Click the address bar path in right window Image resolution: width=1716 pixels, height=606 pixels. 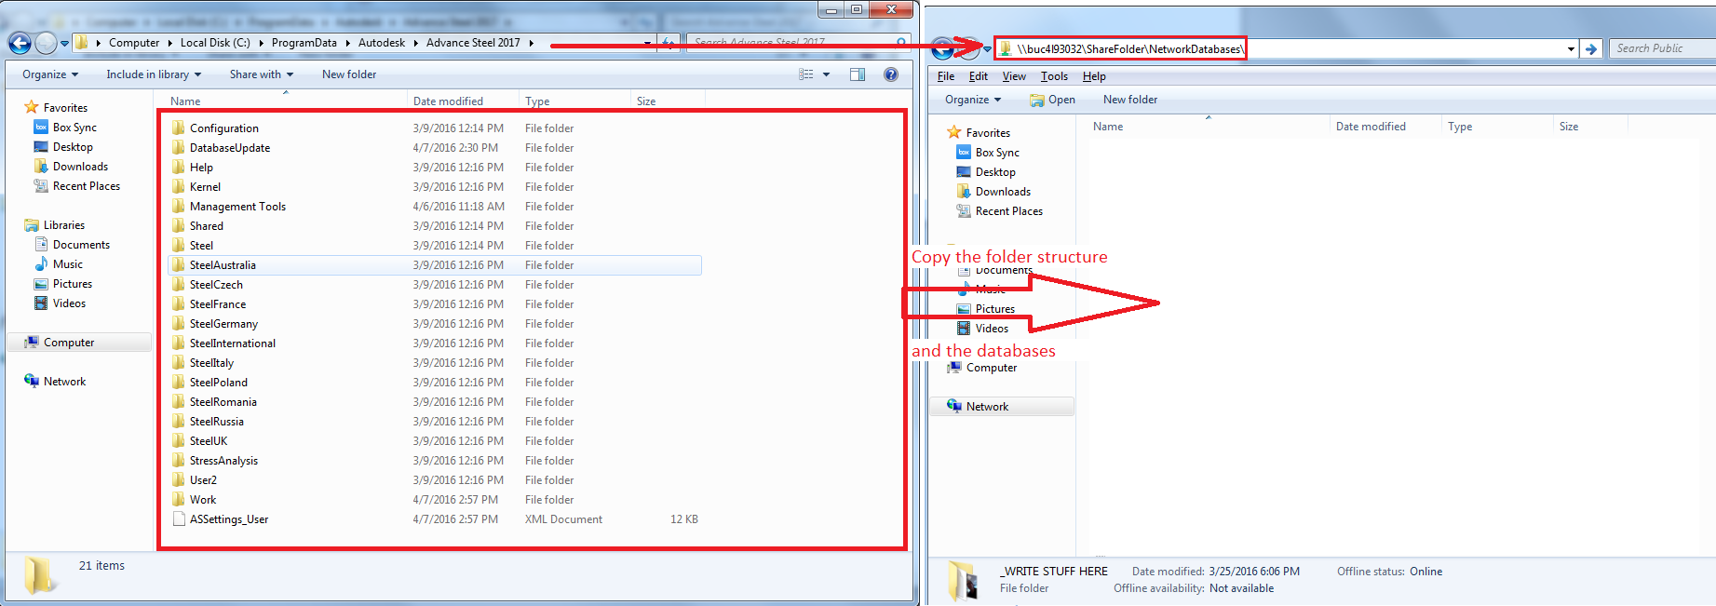click(x=1130, y=48)
